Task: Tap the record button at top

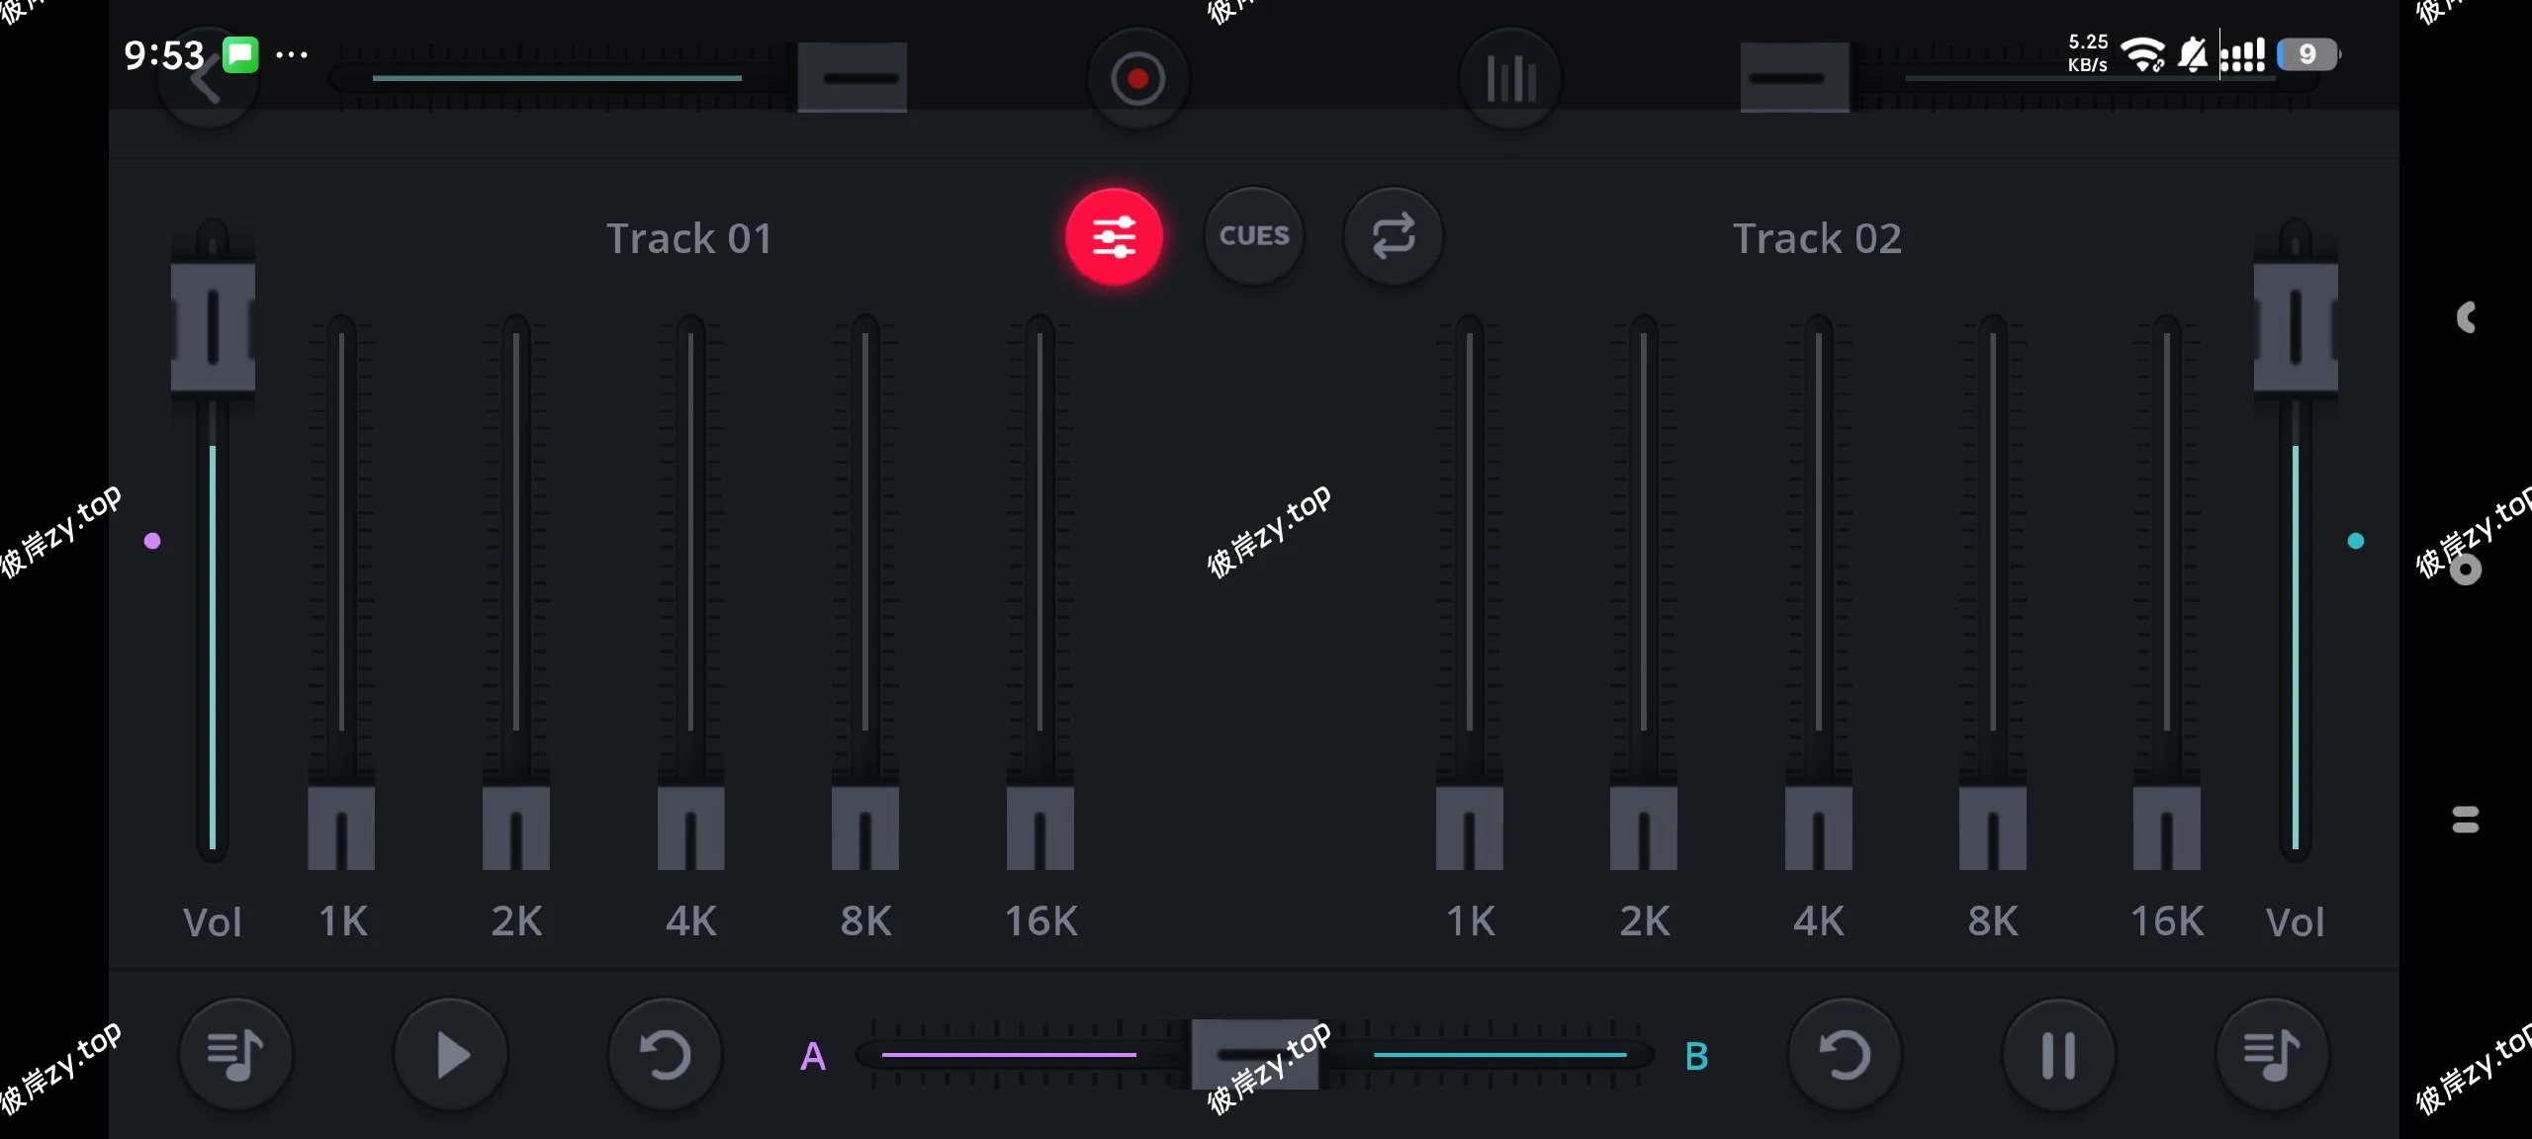Action: coord(1137,78)
